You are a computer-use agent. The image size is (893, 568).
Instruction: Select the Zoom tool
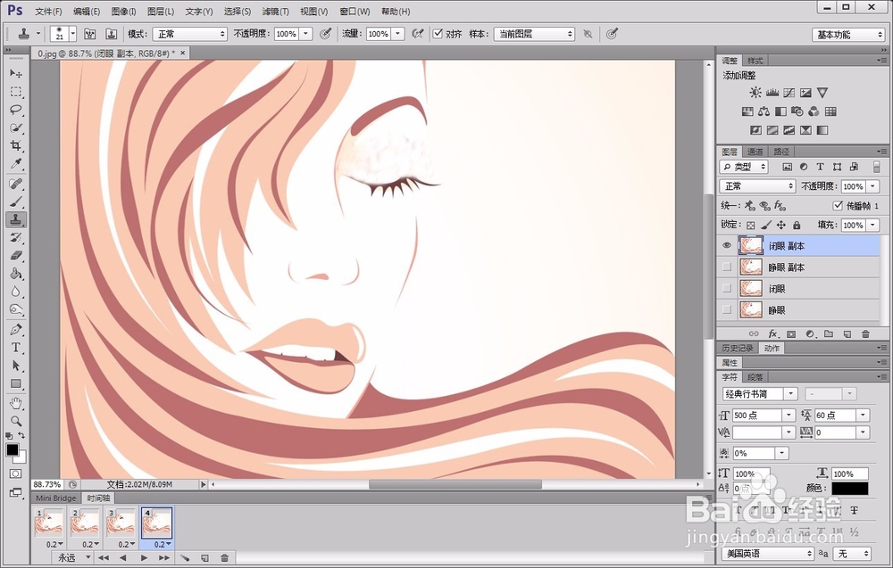tap(16, 421)
